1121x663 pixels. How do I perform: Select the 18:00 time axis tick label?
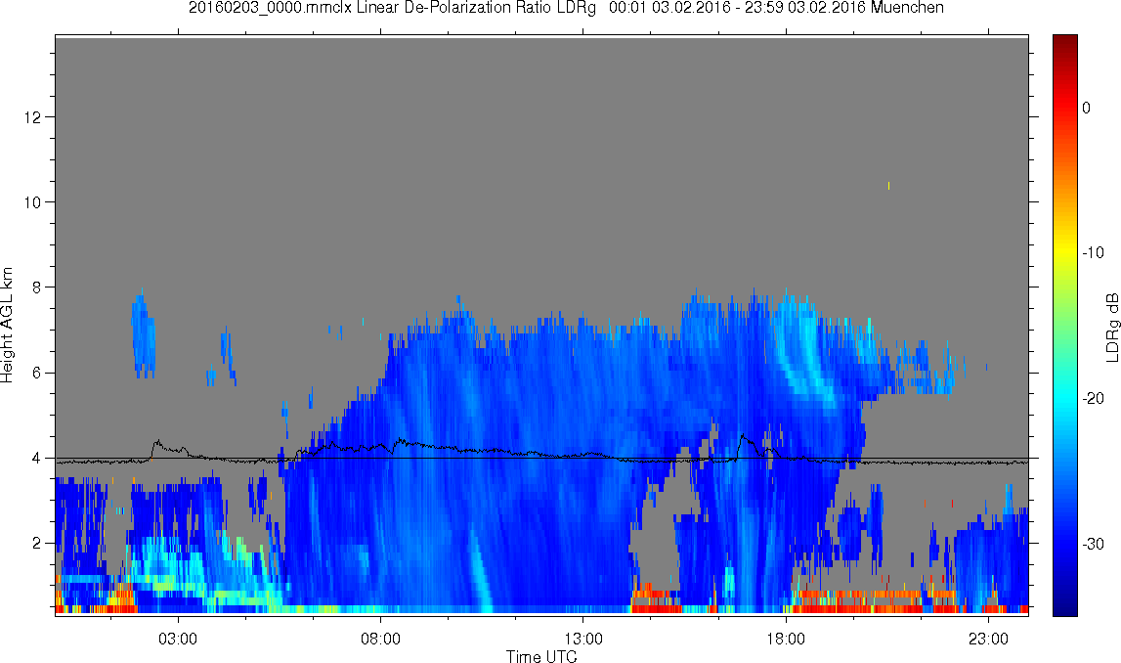pos(786,639)
